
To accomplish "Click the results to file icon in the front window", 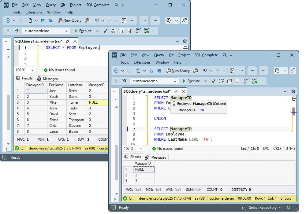I will [x=237, y=81].
